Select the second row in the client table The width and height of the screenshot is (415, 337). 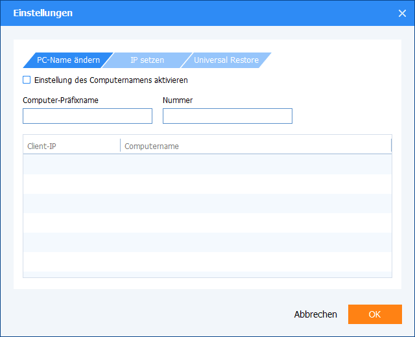click(207, 184)
